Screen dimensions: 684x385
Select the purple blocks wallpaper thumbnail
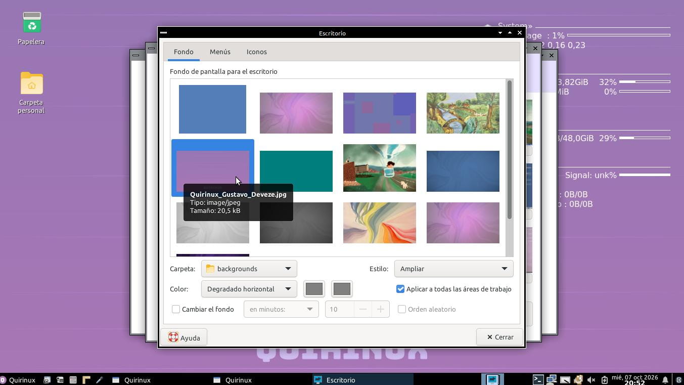click(380, 113)
